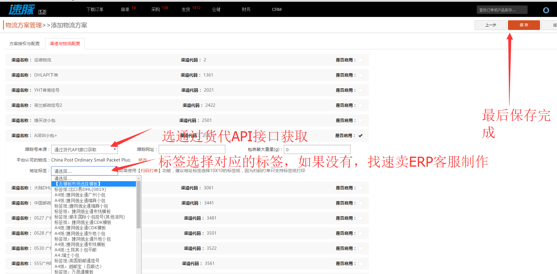
Task: Select 标签纸:捷网俄全通瑞典小包 option
Action: (94, 206)
